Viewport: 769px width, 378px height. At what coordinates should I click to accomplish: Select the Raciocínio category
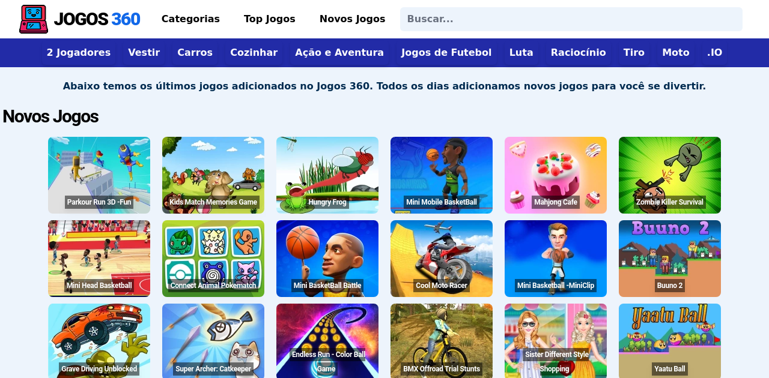578,53
